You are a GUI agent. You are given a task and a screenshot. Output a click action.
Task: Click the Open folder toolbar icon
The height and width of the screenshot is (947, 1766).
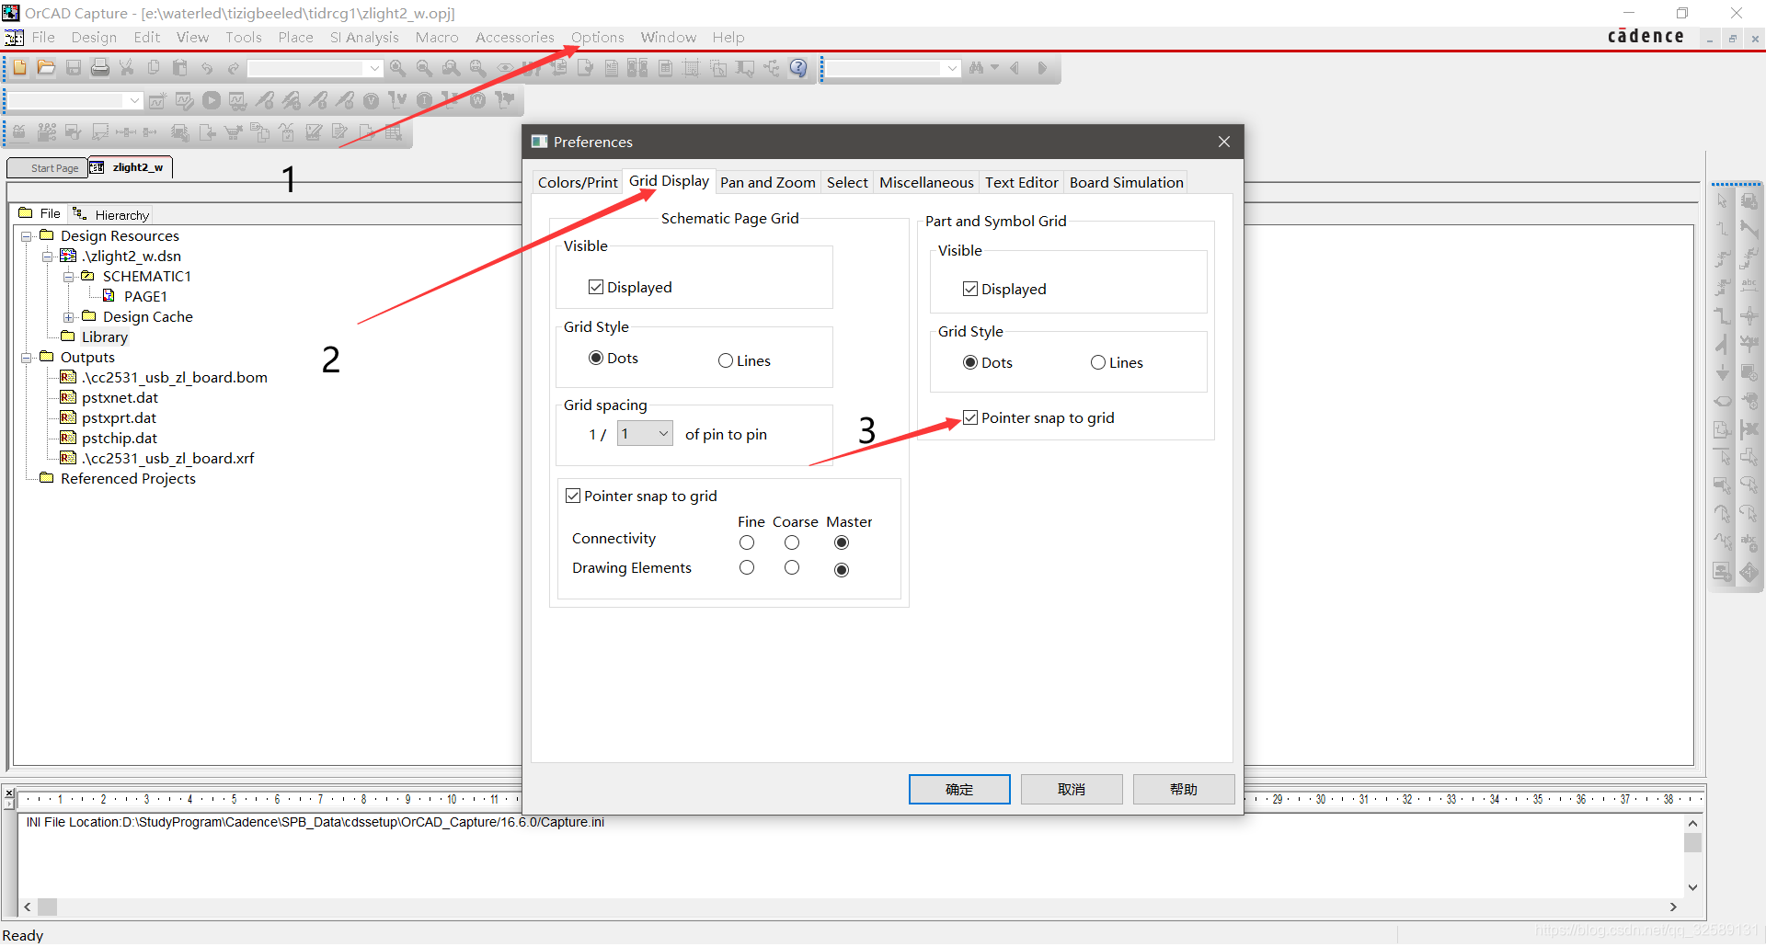46,68
